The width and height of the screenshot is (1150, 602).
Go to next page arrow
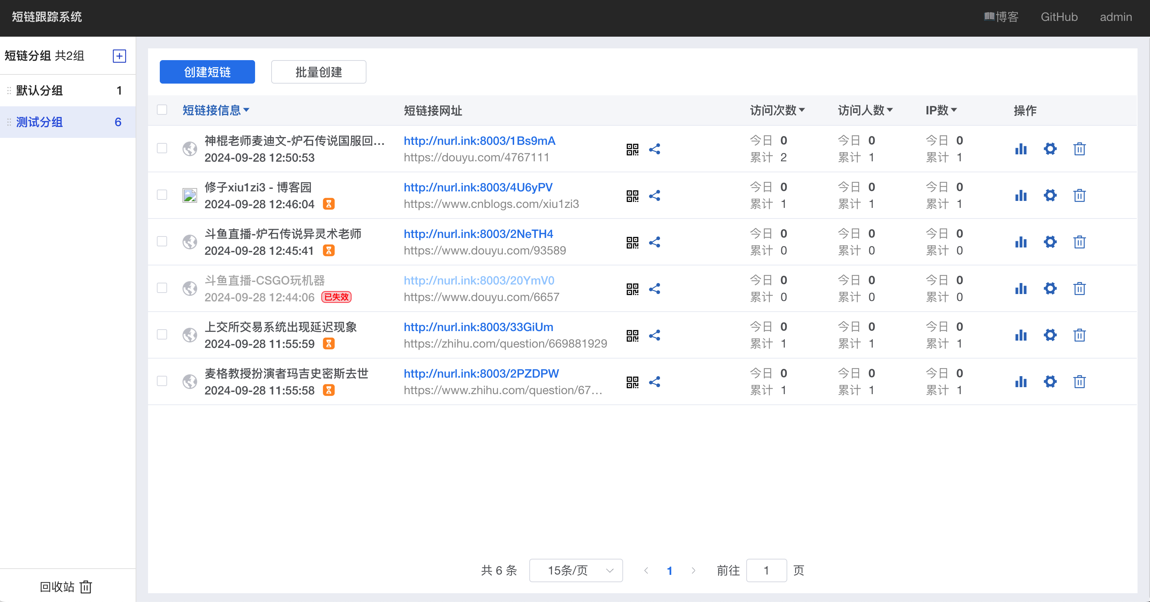[x=693, y=570]
